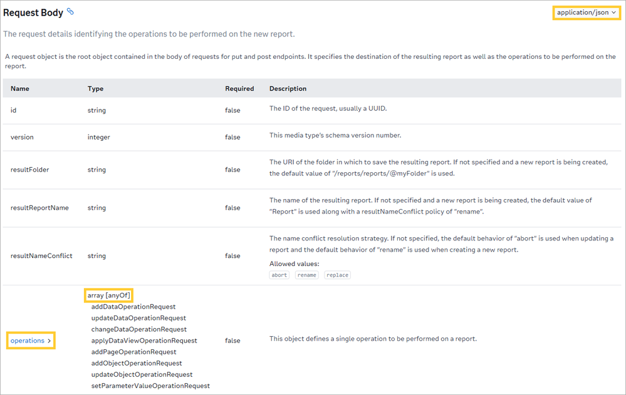626x395 pixels.
Task: Click the array [anyOf] type label
Action: tap(108, 295)
